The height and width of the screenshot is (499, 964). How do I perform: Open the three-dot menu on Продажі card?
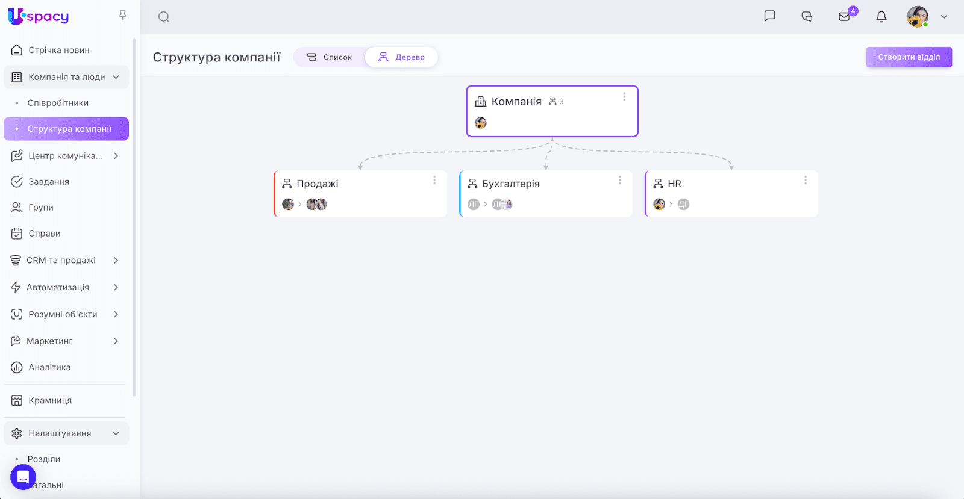(434, 181)
